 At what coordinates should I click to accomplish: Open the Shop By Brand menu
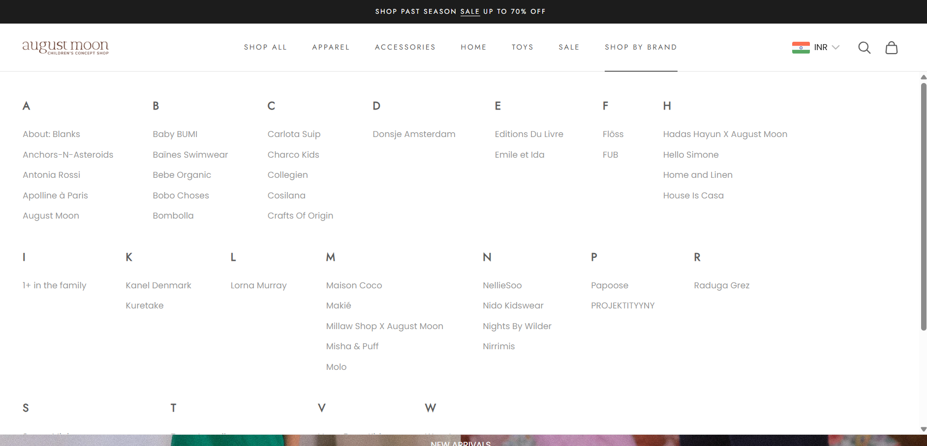point(641,47)
